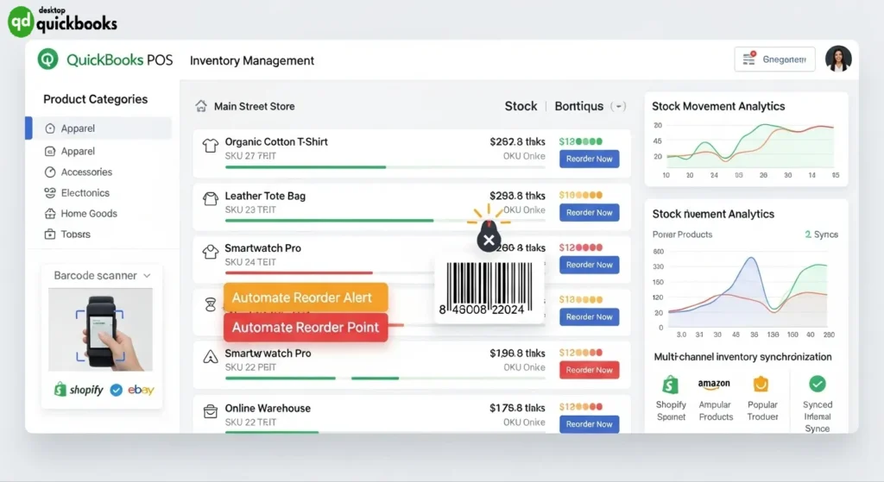Expand the Barcode scanner dropdown
Viewport: 884px width, 482px height.
[147, 275]
